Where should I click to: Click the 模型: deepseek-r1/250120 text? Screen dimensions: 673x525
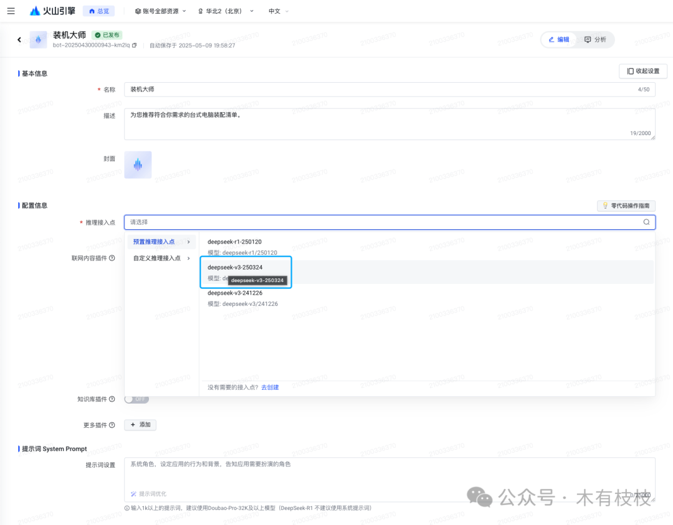pos(242,253)
